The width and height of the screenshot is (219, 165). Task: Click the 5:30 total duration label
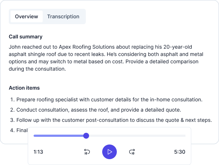(x=180, y=152)
